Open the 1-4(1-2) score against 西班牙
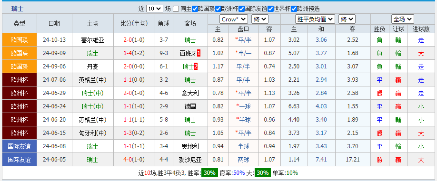 pyautogui.click(x=134, y=53)
